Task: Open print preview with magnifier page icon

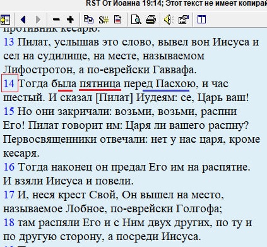Action: (136, 20)
